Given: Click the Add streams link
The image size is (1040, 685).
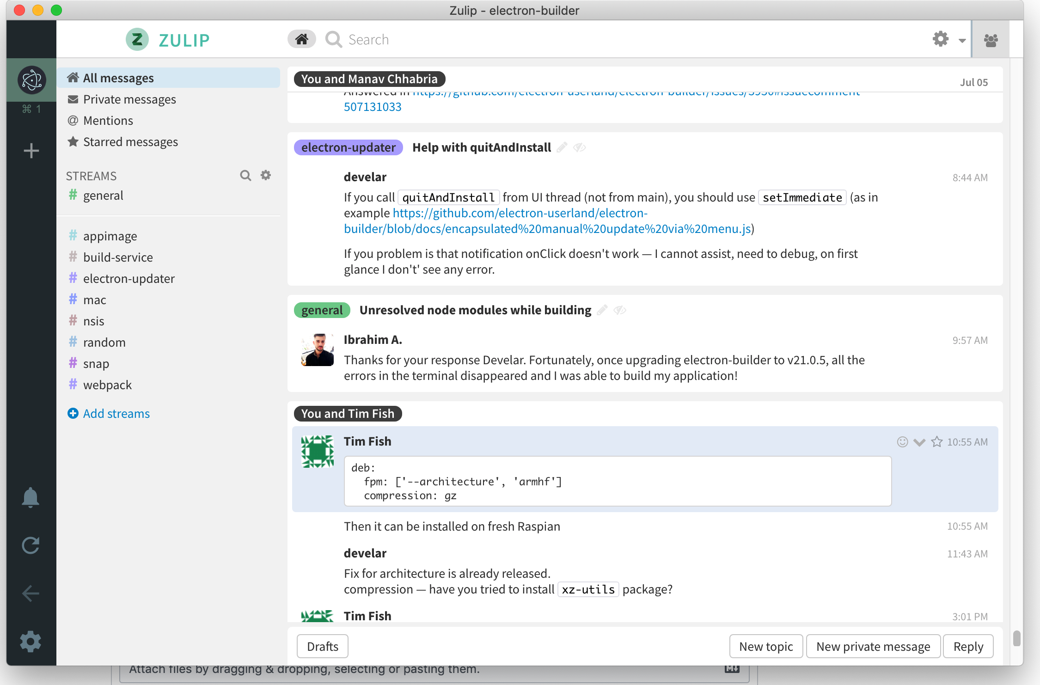Looking at the screenshot, I should pos(109,413).
